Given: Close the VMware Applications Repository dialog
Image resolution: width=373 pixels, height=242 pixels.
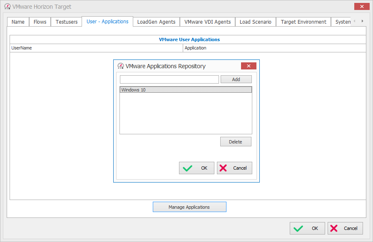Looking at the screenshot, I should [x=249, y=66].
